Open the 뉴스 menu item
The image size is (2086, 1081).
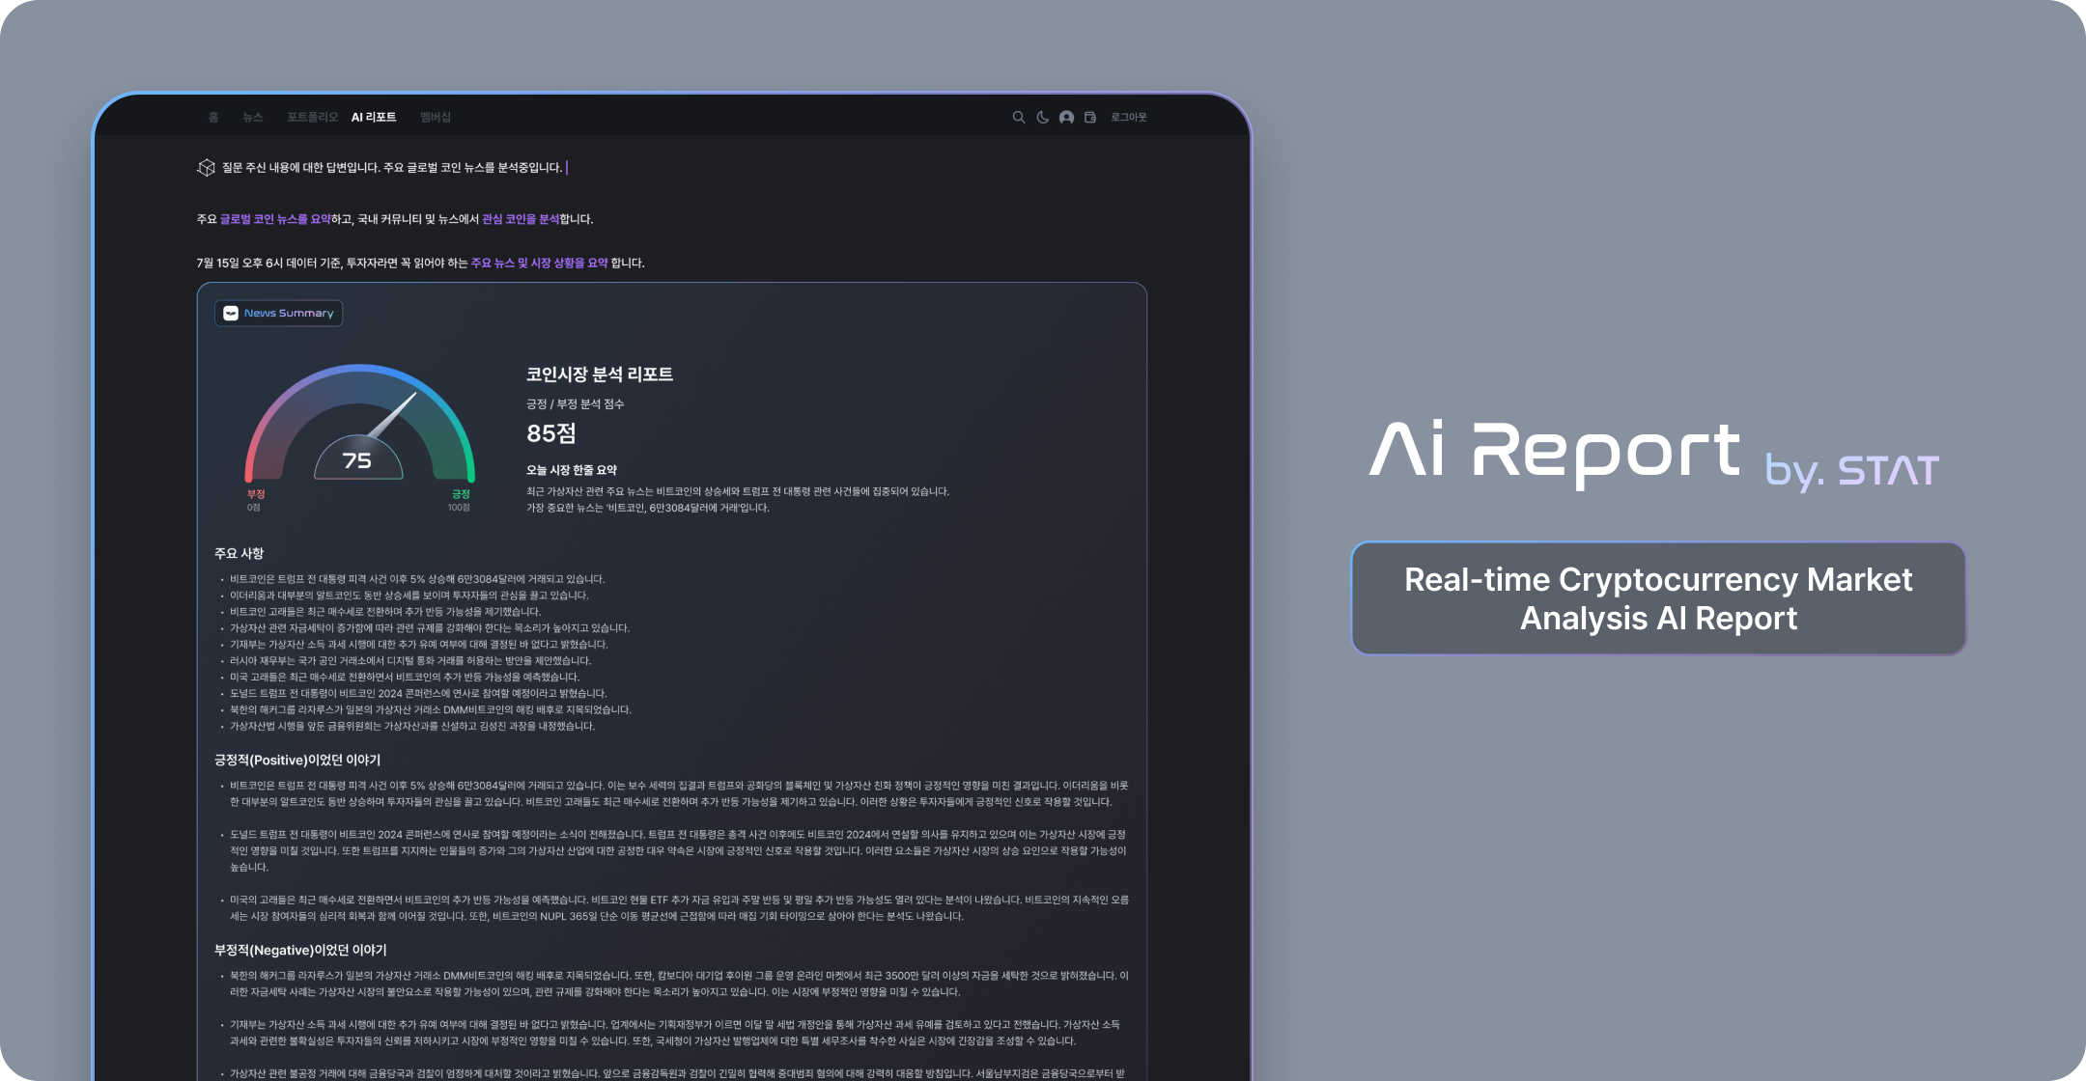click(252, 117)
